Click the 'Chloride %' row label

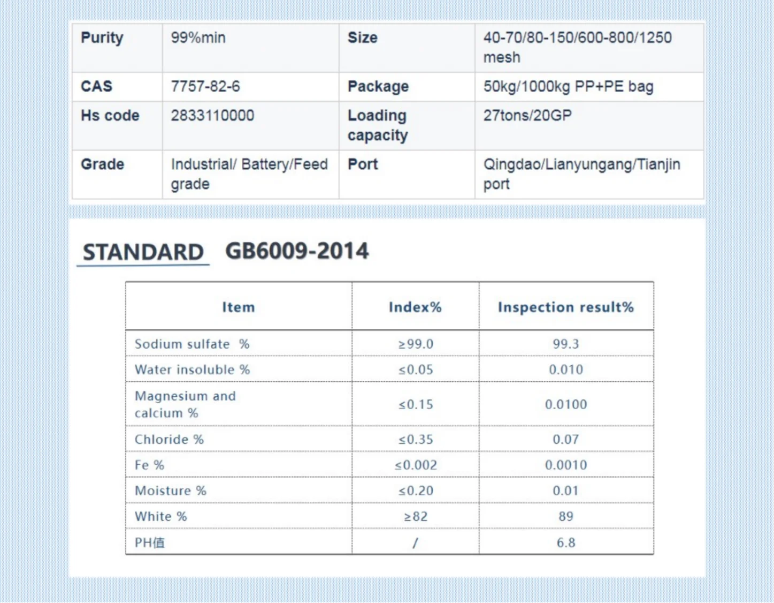point(169,439)
